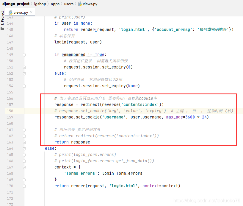Screen dimensions: 243x206
Task: Open django_project breadcrumb
Action: coord(16,4)
